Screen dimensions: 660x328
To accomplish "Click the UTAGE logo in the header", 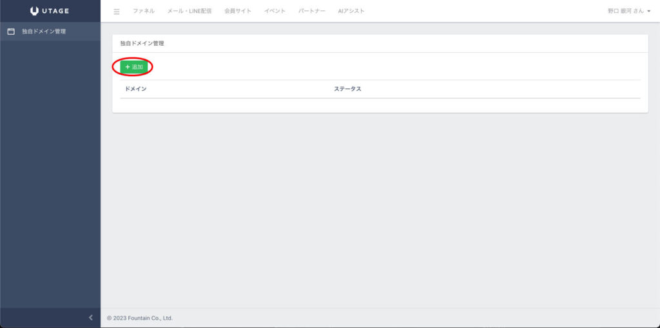I will 50,11.
